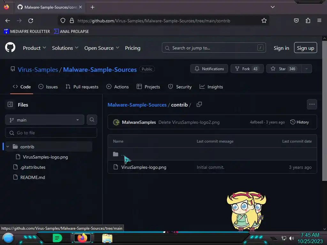This screenshot has height=245, width=327.
Task: Open the green notes app in taskbar
Action: pyautogui.click(x=57, y=238)
